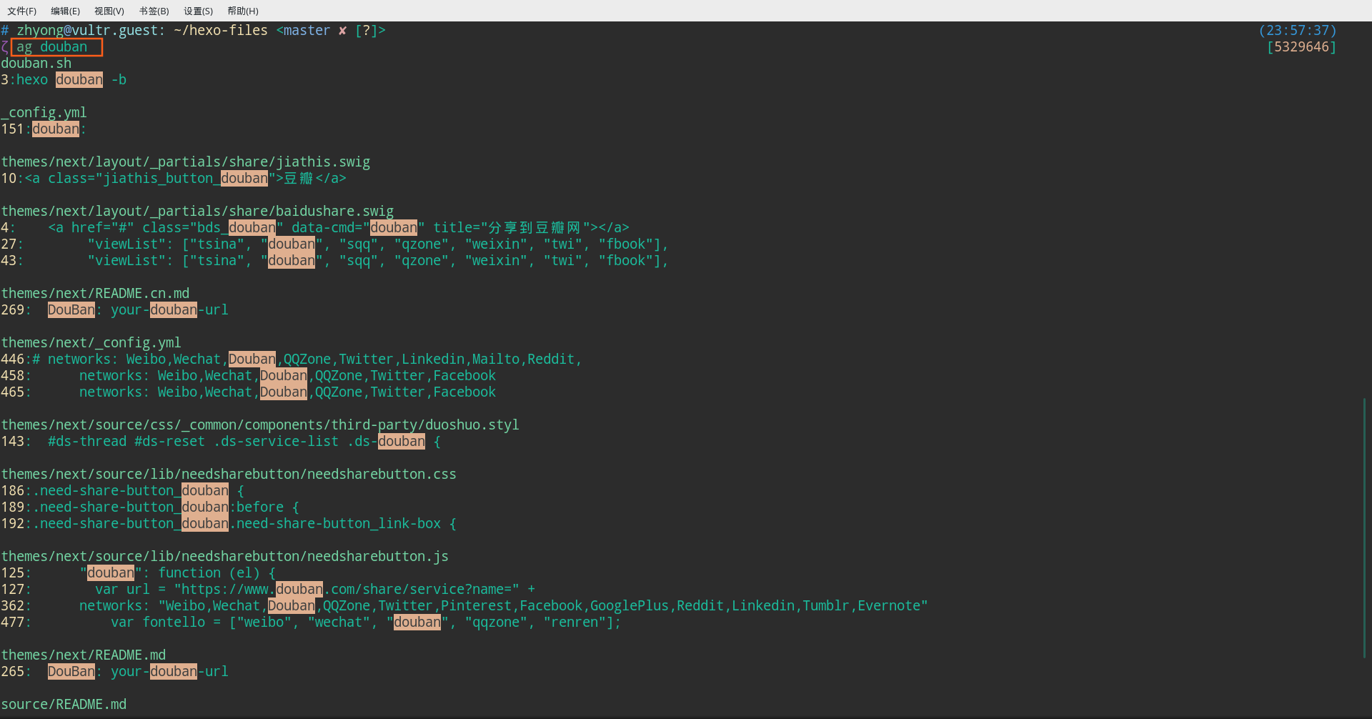Click the 'needsharebutton.css' file path
1372x719 pixels.
click(229, 475)
